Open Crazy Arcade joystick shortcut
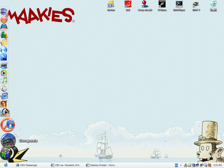The width and height of the screenshot is (224, 168). pos(145,4)
